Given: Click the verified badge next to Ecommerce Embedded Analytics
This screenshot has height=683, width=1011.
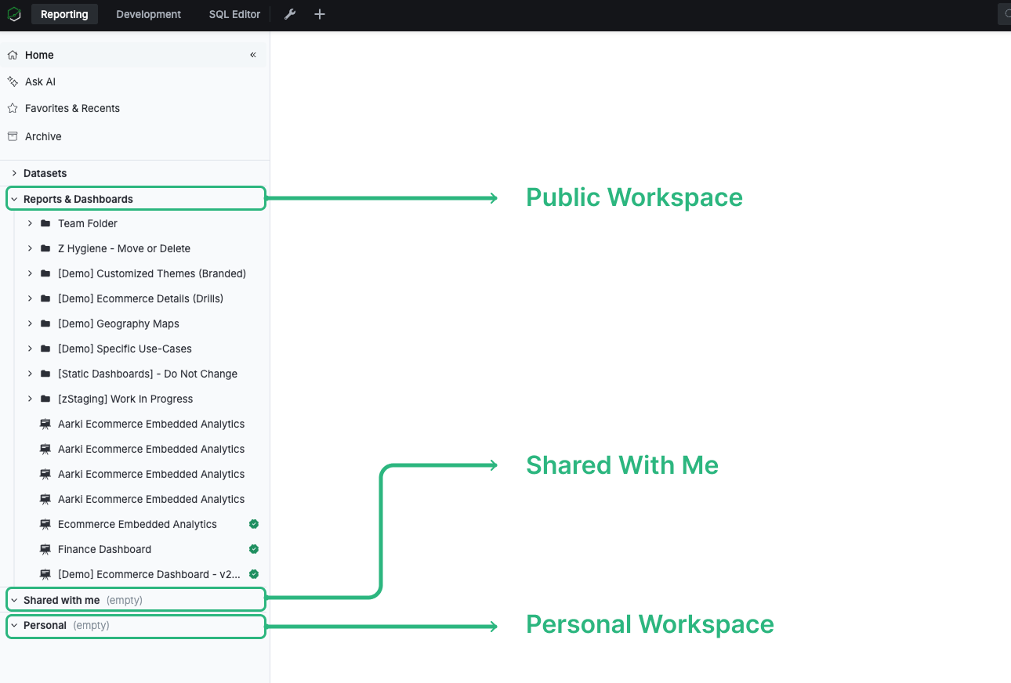Looking at the screenshot, I should pyautogui.click(x=253, y=524).
